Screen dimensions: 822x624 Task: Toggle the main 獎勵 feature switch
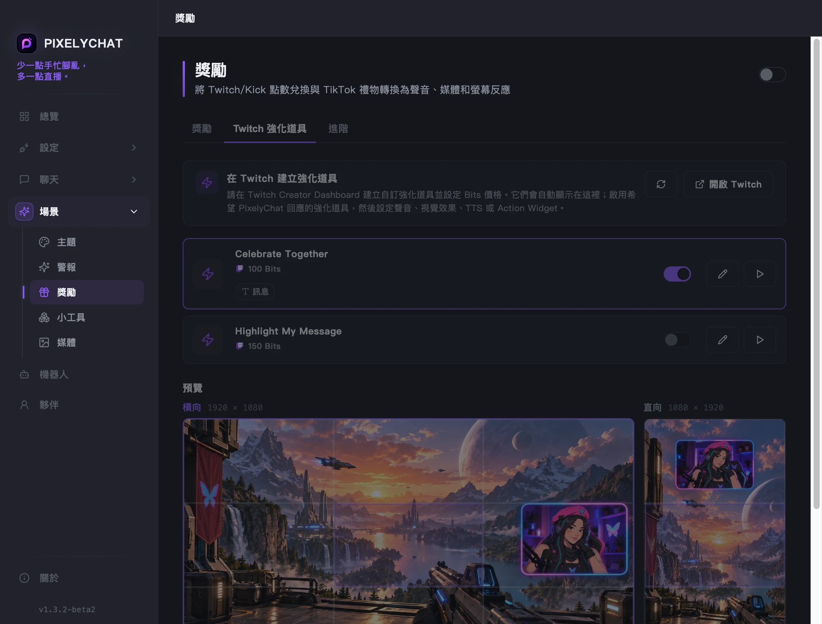772,75
